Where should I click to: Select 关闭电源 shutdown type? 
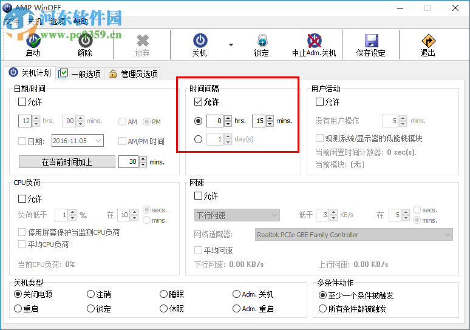click(18, 294)
